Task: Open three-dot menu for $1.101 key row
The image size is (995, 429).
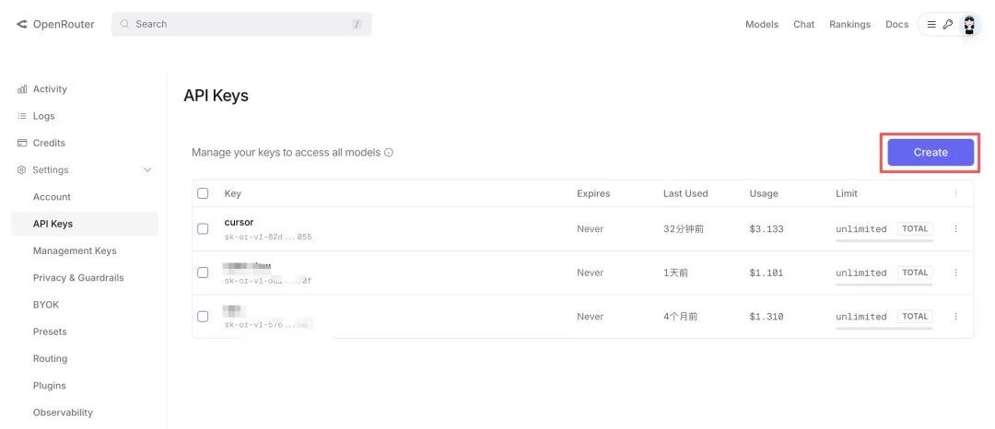Action: point(955,272)
